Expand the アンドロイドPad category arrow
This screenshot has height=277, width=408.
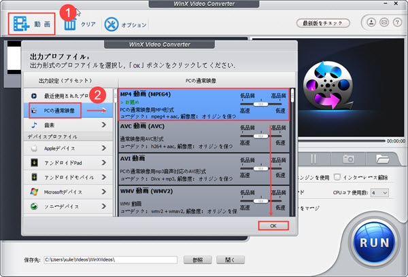pos(104,163)
